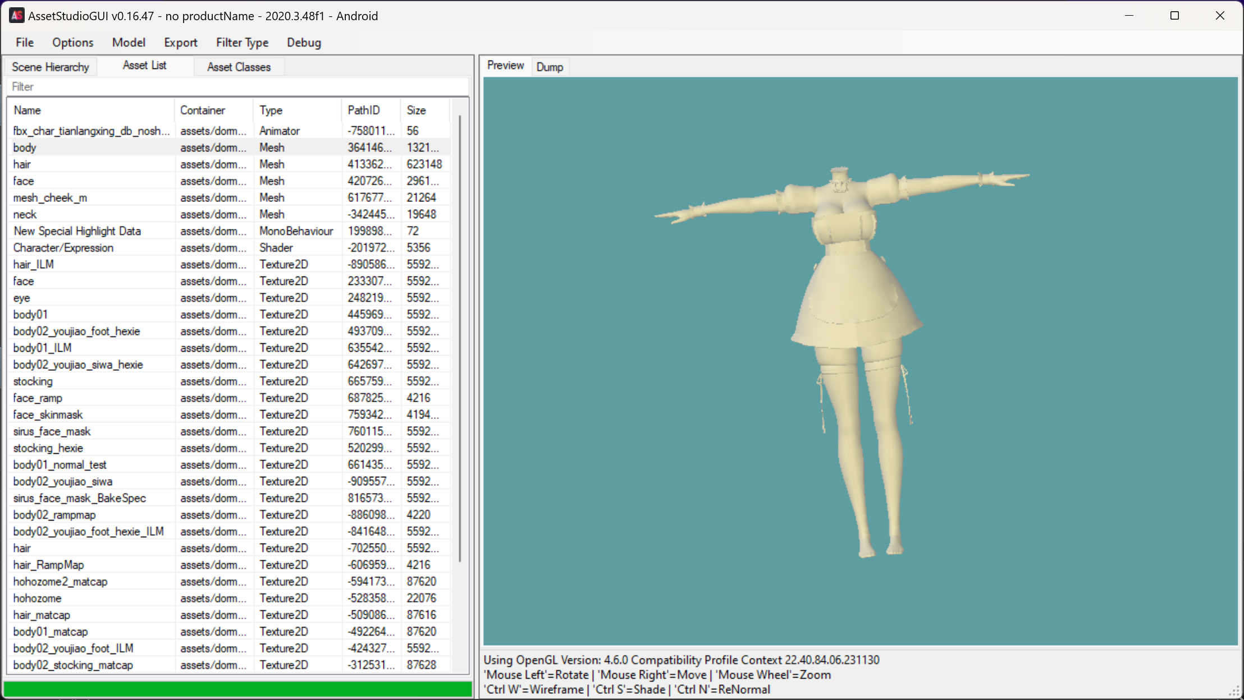Image resolution: width=1244 pixels, height=700 pixels.
Task: Open the File menu
Action: coord(25,43)
